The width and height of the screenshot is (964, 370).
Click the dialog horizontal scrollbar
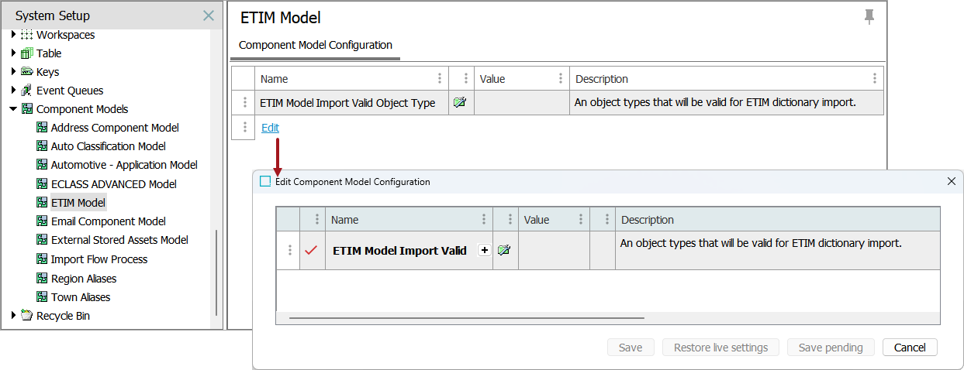pos(466,317)
